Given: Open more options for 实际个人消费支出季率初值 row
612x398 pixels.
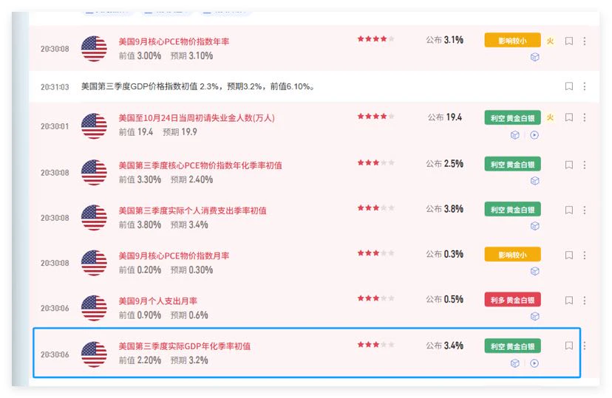Looking at the screenshot, I should coord(585,210).
